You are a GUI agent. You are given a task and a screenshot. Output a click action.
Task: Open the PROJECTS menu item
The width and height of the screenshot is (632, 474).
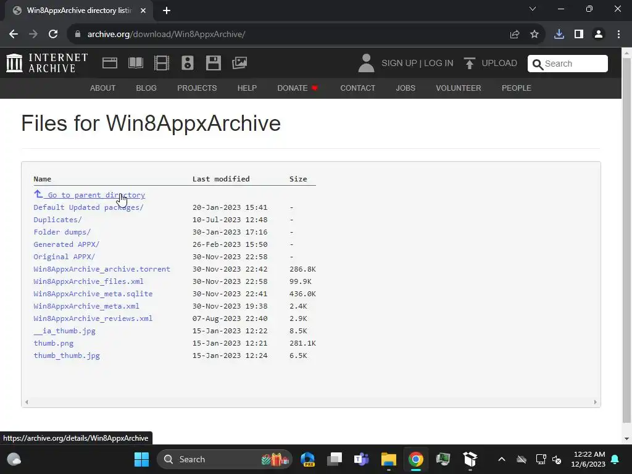(197, 88)
